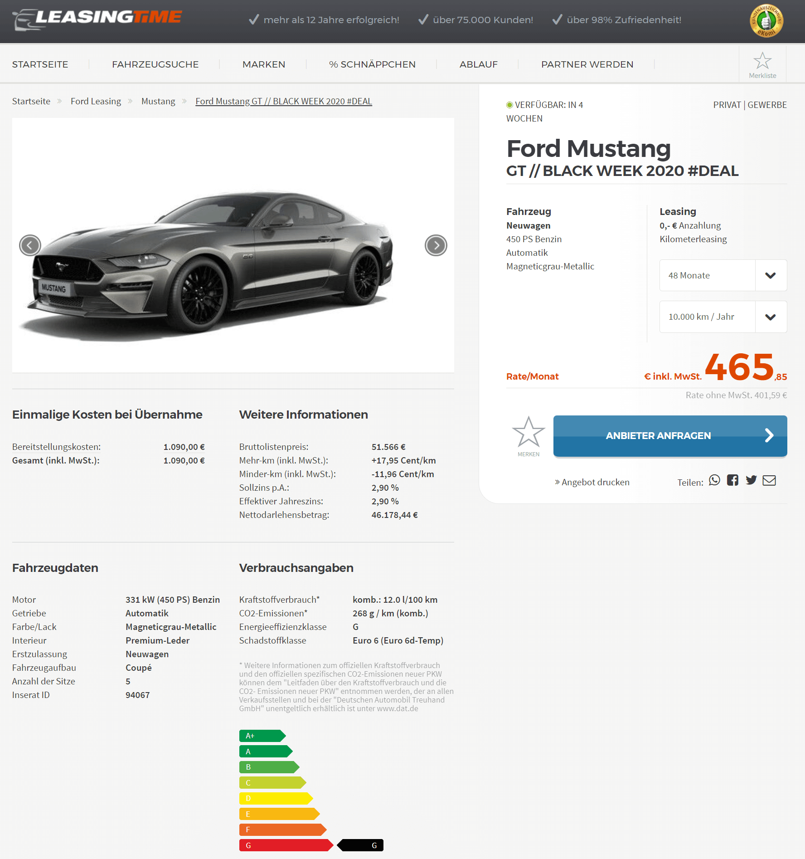Click the chevron beside 48 Monate
805x859 pixels.
coord(771,275)
